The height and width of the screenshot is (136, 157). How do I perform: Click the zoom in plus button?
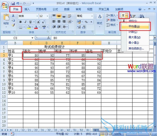click(x=150, y=134)
